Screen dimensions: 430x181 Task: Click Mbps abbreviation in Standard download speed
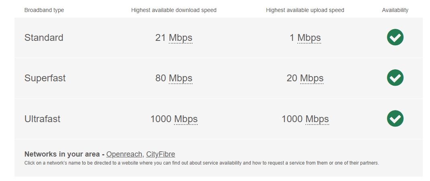click(x=180, y=38)
